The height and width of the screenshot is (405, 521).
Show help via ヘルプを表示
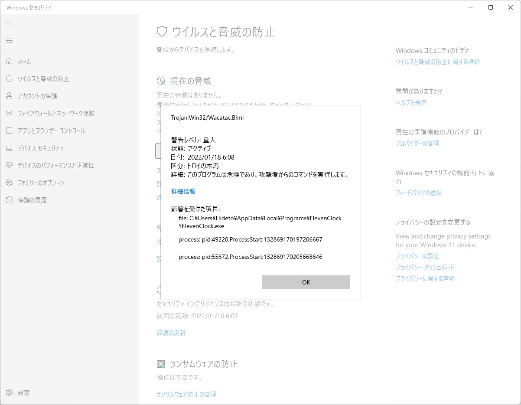point(410,103)
